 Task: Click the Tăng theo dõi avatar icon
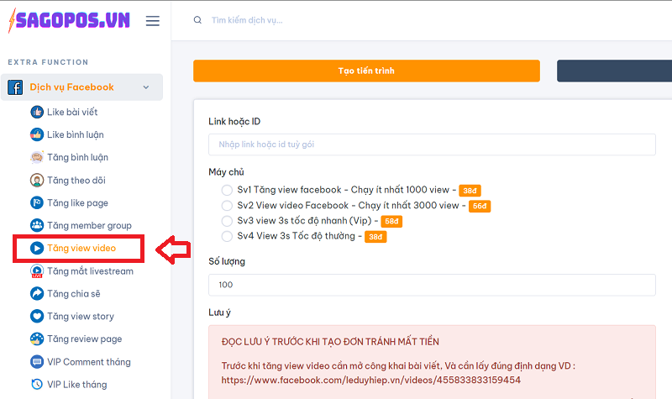point(37,180)
